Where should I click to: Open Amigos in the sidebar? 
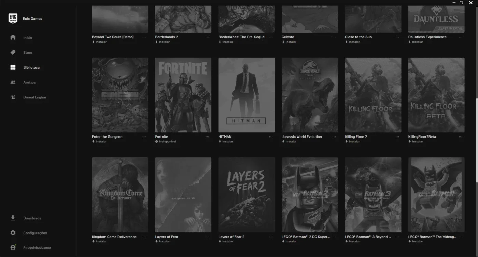(x=29, y=82)
